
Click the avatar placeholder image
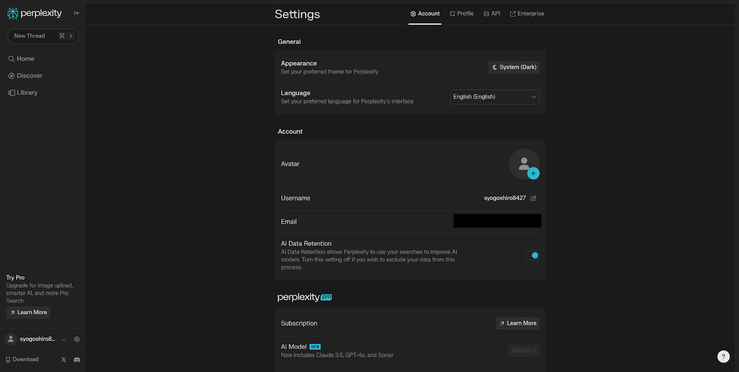(x=524, y=164)
